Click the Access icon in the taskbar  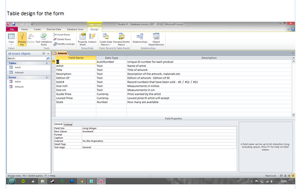[x=101, y=181]
